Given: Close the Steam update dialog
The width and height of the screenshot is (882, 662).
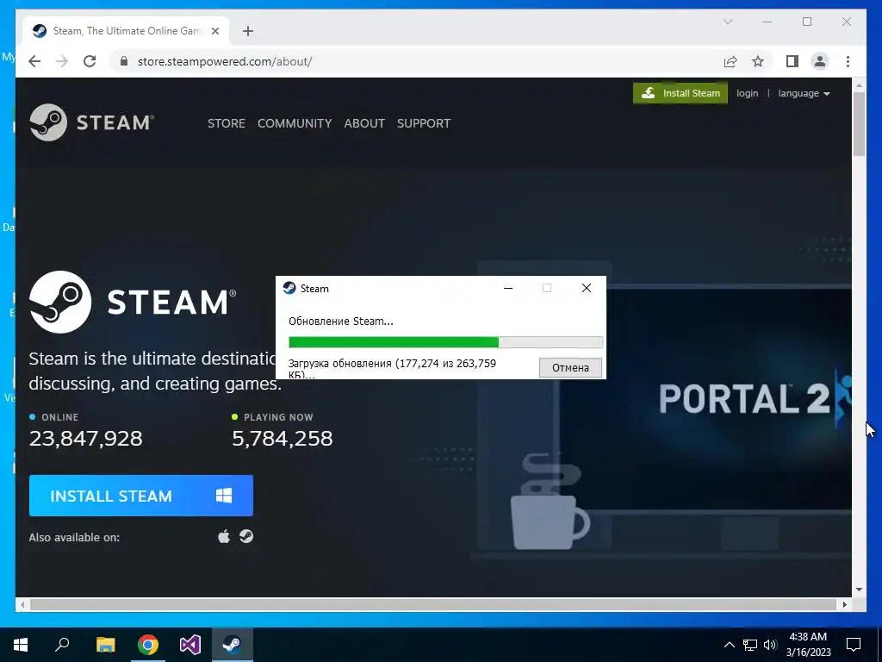Looking at the screenshot, I should [x=586, y=288].
